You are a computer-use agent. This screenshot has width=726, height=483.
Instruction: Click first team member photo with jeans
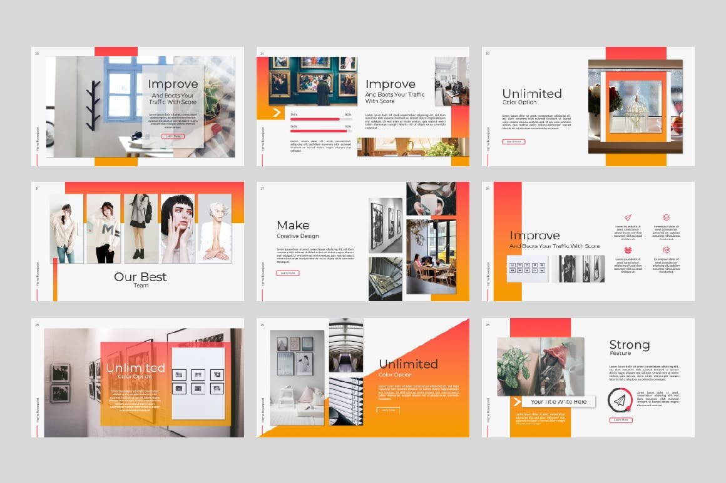[67, 228]
